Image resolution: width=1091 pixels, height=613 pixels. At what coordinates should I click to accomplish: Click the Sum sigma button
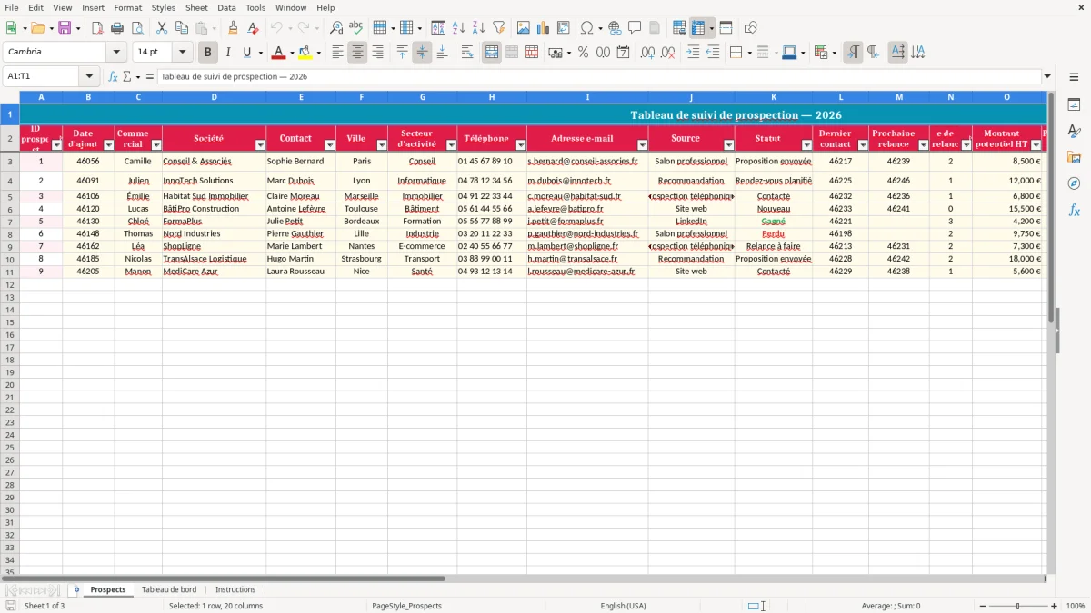[126, 76]
